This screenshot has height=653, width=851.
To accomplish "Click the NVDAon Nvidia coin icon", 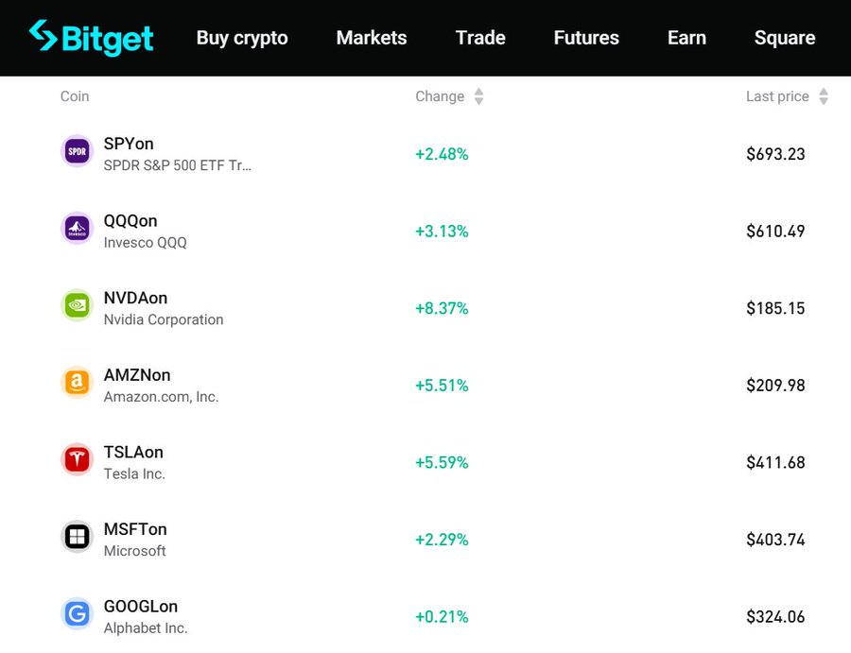I will click(77, 305).
